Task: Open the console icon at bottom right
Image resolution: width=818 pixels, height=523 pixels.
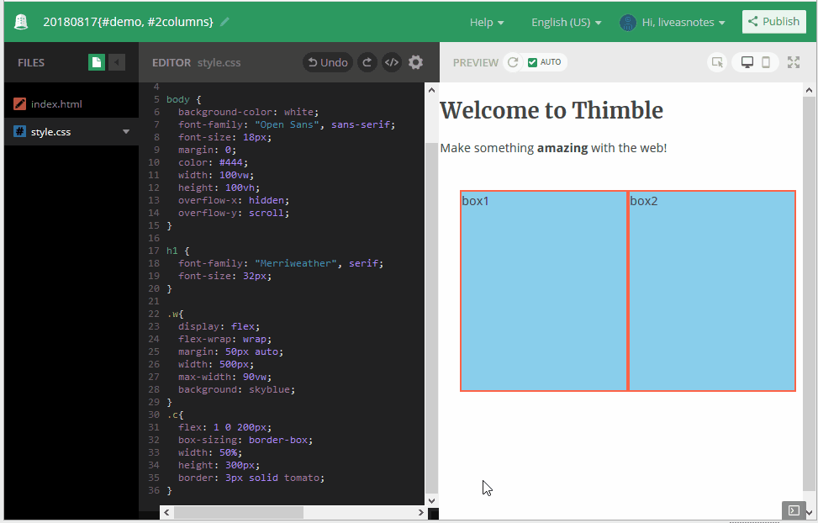Action: coord(792,510)
